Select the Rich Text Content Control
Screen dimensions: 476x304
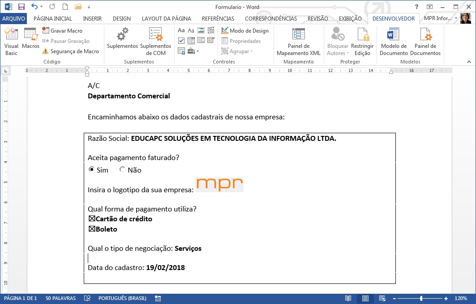(x=181, y=30)
